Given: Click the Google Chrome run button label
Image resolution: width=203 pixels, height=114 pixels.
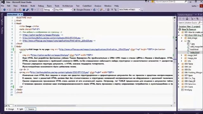Looking at the screenshot, I should coord(83,10).
